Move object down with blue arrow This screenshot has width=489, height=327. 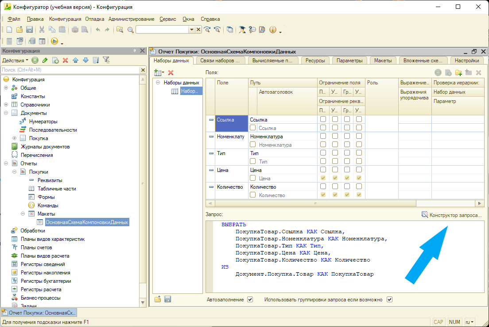[86, 61]
